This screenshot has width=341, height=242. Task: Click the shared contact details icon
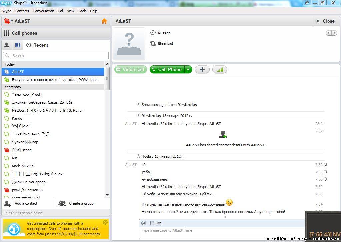(x=223, y=134)
